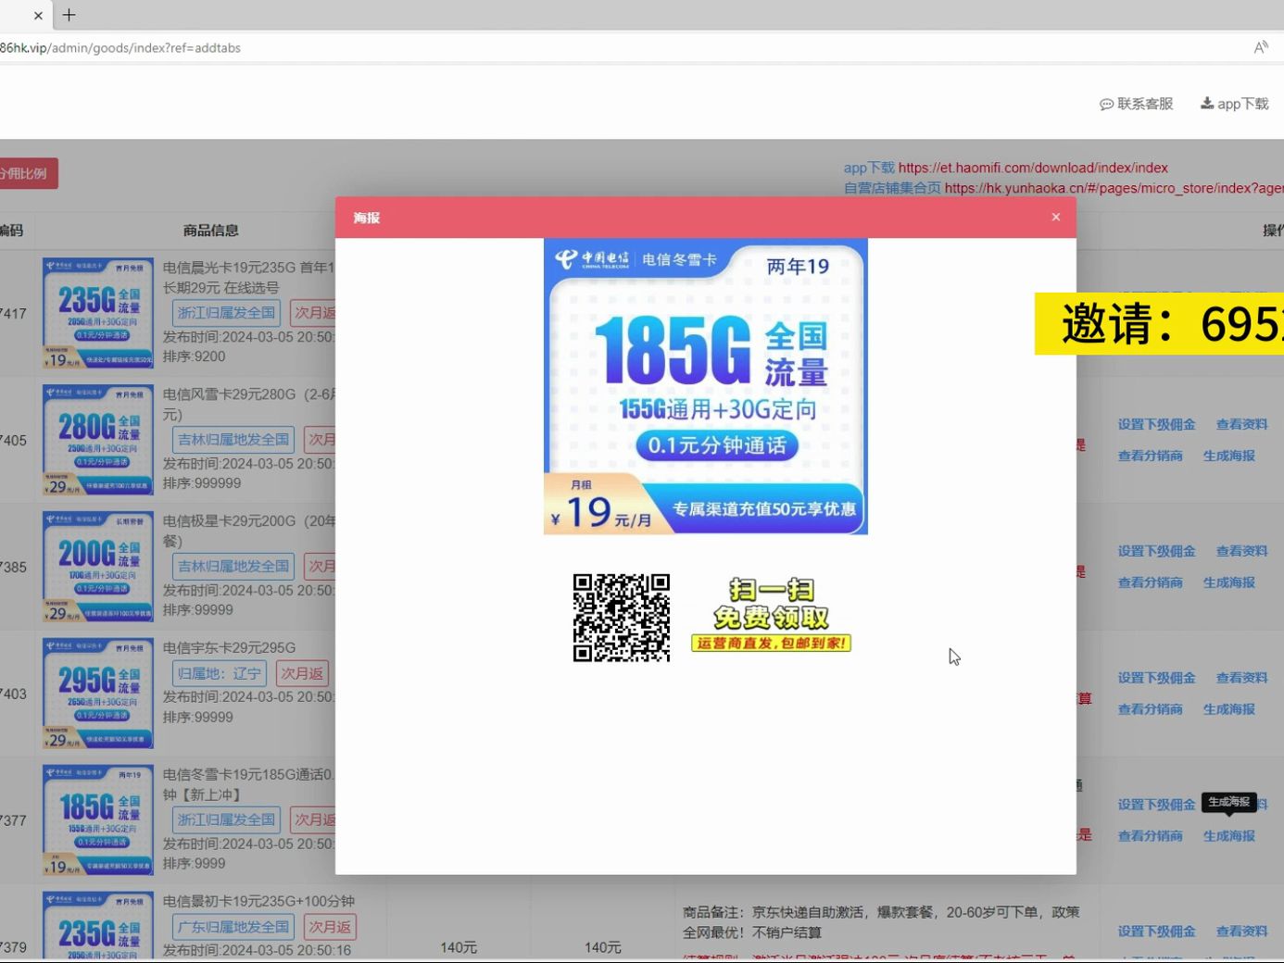Open the haomifi app download URL
This screenshot has width=1284, height=963.
pyautogui.click(x=1033, y=168)
